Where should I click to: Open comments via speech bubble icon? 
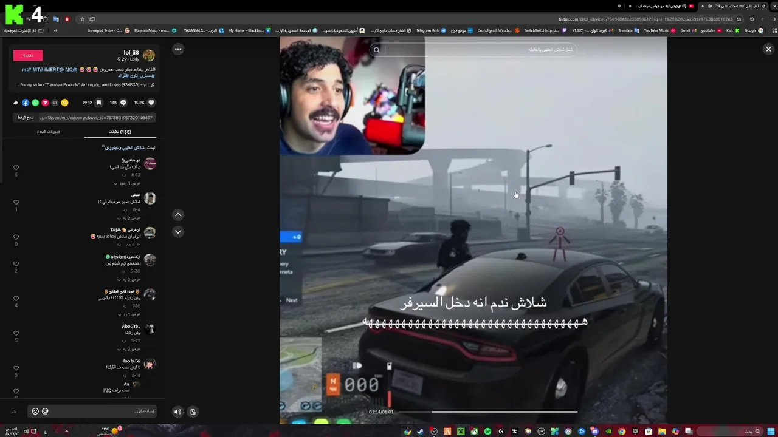click(123, 103)
